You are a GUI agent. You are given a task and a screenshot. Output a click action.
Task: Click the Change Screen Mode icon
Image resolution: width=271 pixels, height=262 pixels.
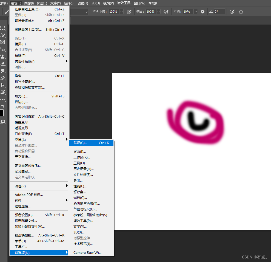pos(2,122)
